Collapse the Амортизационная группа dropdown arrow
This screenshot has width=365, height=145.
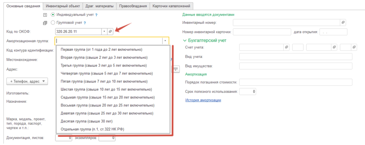tap(165, 41)
